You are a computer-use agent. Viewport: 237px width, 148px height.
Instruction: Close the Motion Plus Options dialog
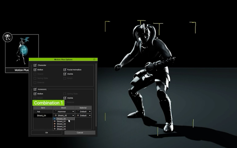tap(94, 60)
